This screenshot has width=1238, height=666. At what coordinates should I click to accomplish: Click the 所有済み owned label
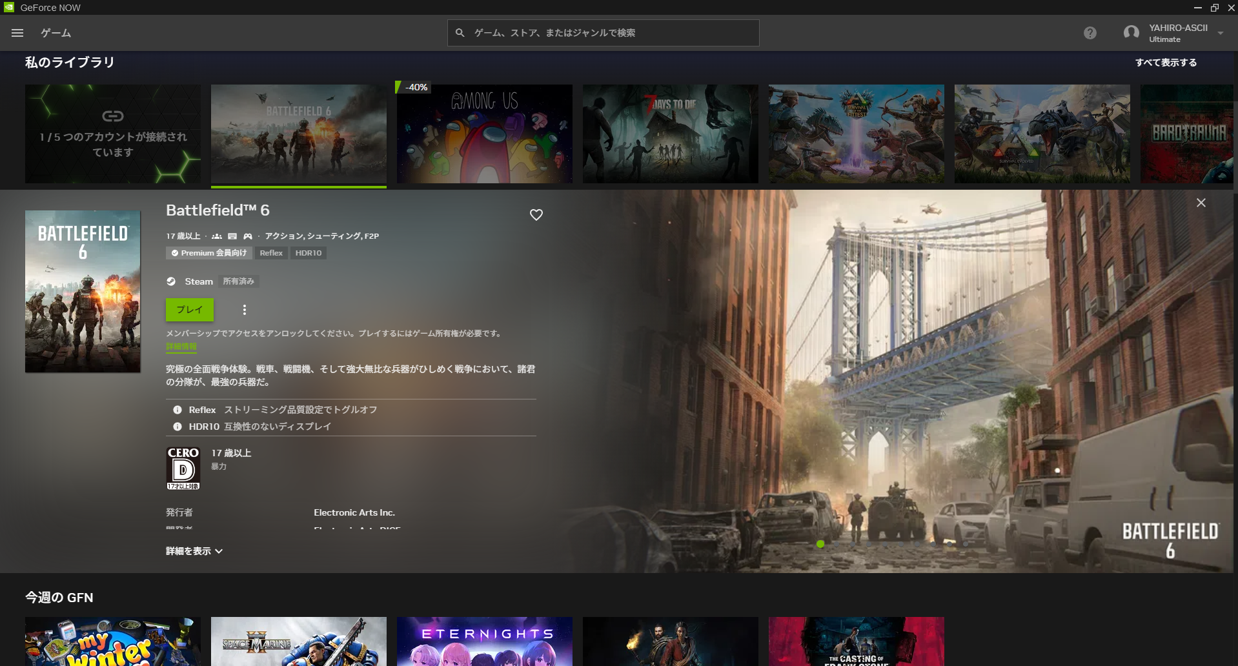click(239, 281)
